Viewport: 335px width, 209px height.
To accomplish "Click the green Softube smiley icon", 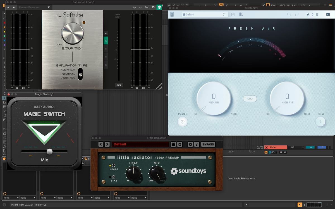I will 159,7.
